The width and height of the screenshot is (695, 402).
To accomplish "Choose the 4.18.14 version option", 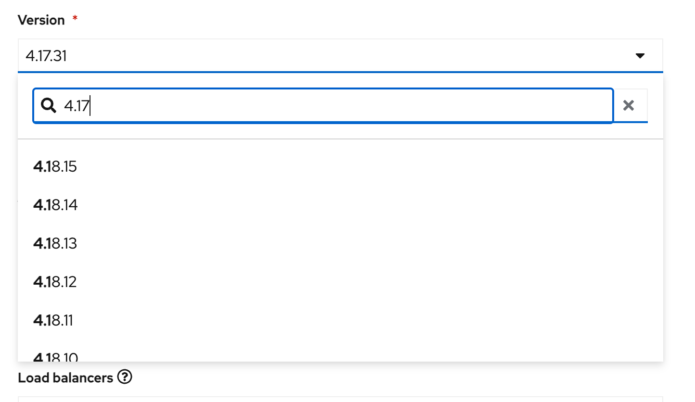I will click(55, 205).
